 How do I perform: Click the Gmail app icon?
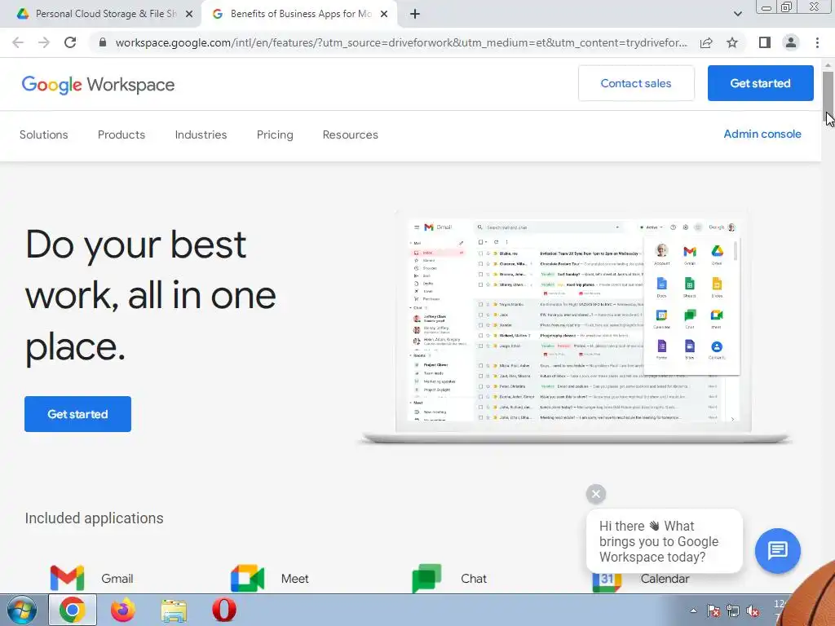pyautogui.click(x=67, y=578)
